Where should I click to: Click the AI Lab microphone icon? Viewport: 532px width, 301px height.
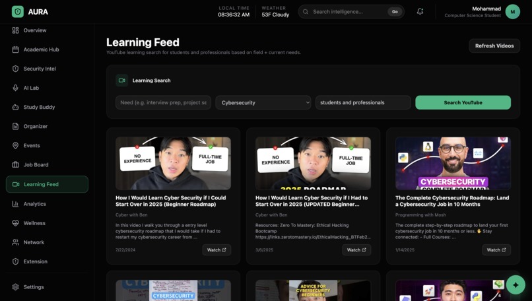15,88
